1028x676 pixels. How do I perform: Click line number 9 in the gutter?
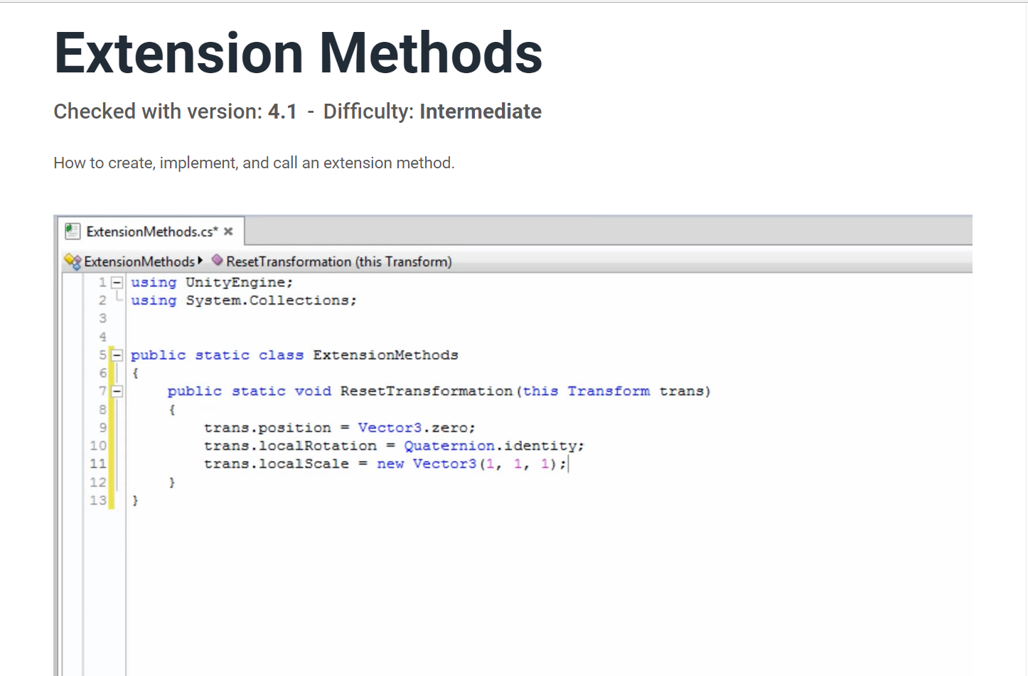coord(103,427)
